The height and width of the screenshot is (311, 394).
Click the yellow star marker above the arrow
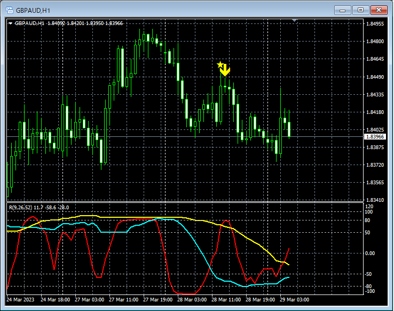[220, 64]
